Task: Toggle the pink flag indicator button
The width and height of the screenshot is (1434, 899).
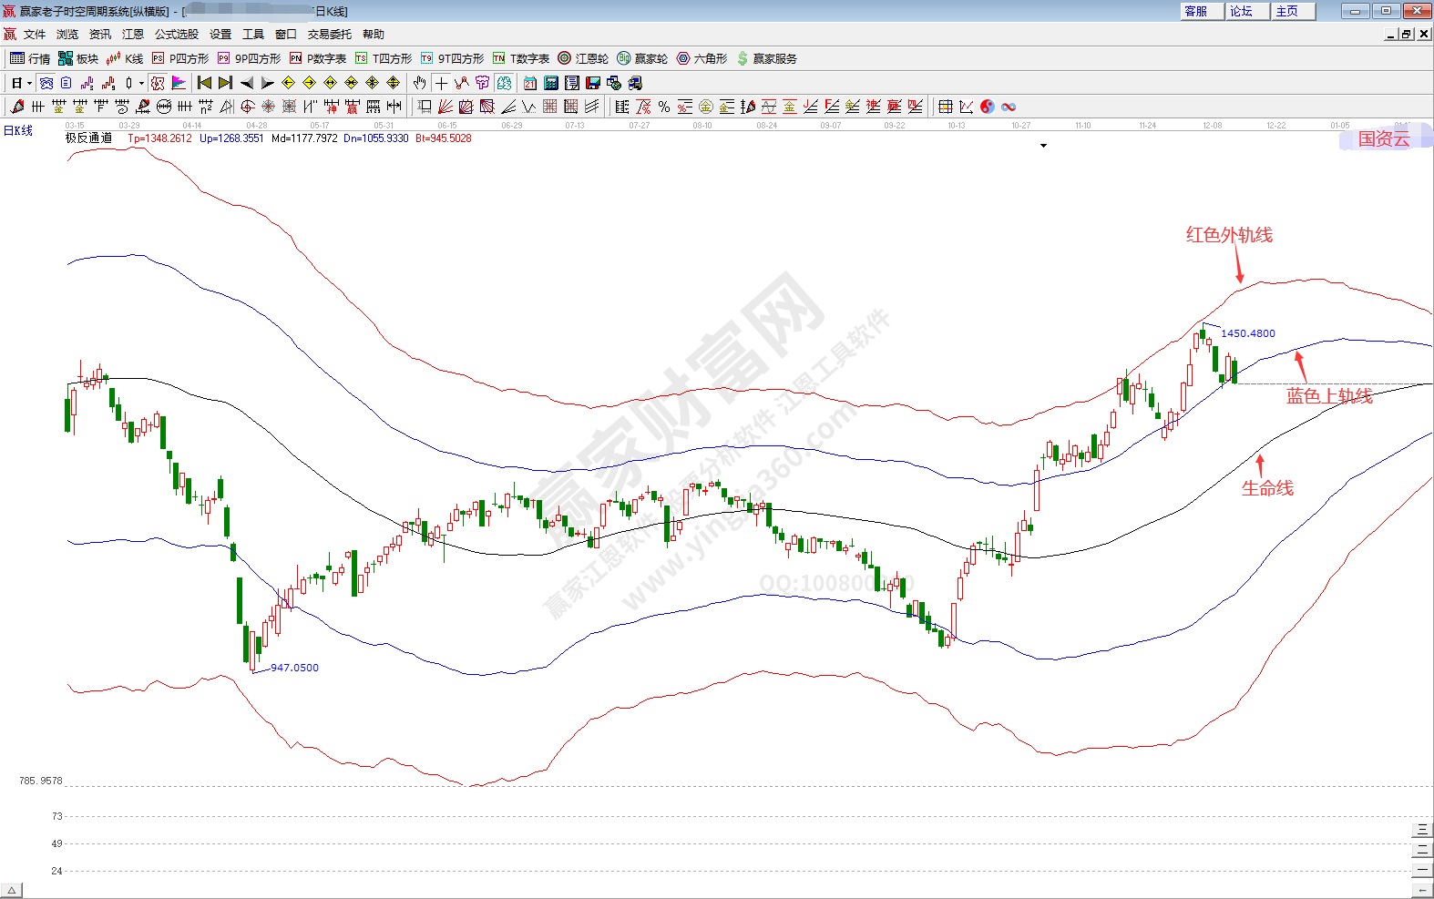Action: pos(179,83)
